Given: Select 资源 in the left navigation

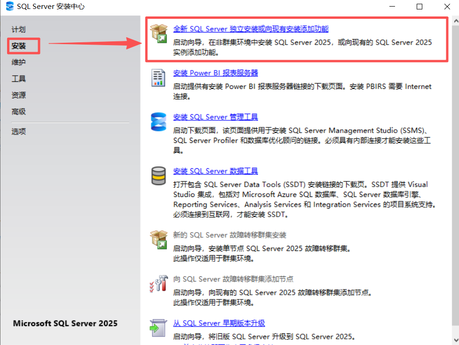Looking at the screenshot, I should pyautogui.click(x=18, y=95).
